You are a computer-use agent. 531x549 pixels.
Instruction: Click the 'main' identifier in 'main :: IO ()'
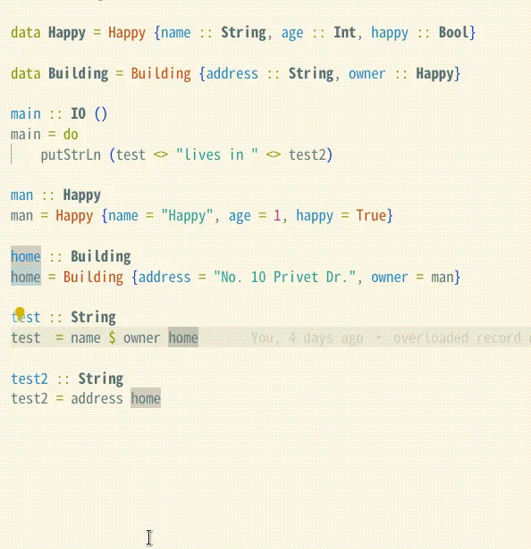(26, 113)
